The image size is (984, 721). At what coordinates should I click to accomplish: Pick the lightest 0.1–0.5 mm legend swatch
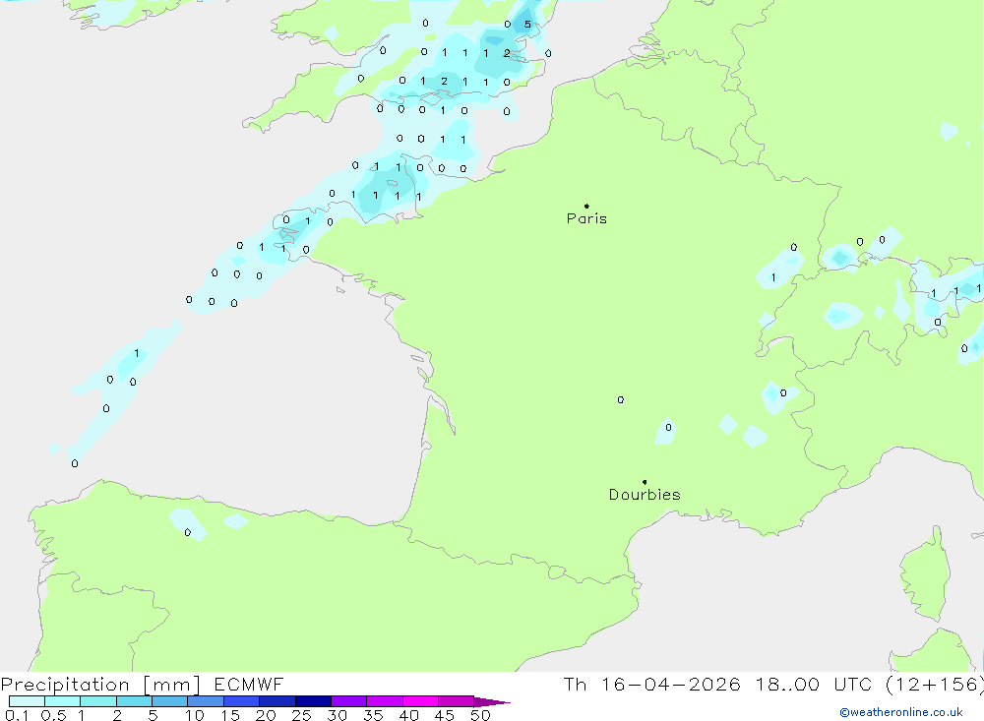[27, 702]
